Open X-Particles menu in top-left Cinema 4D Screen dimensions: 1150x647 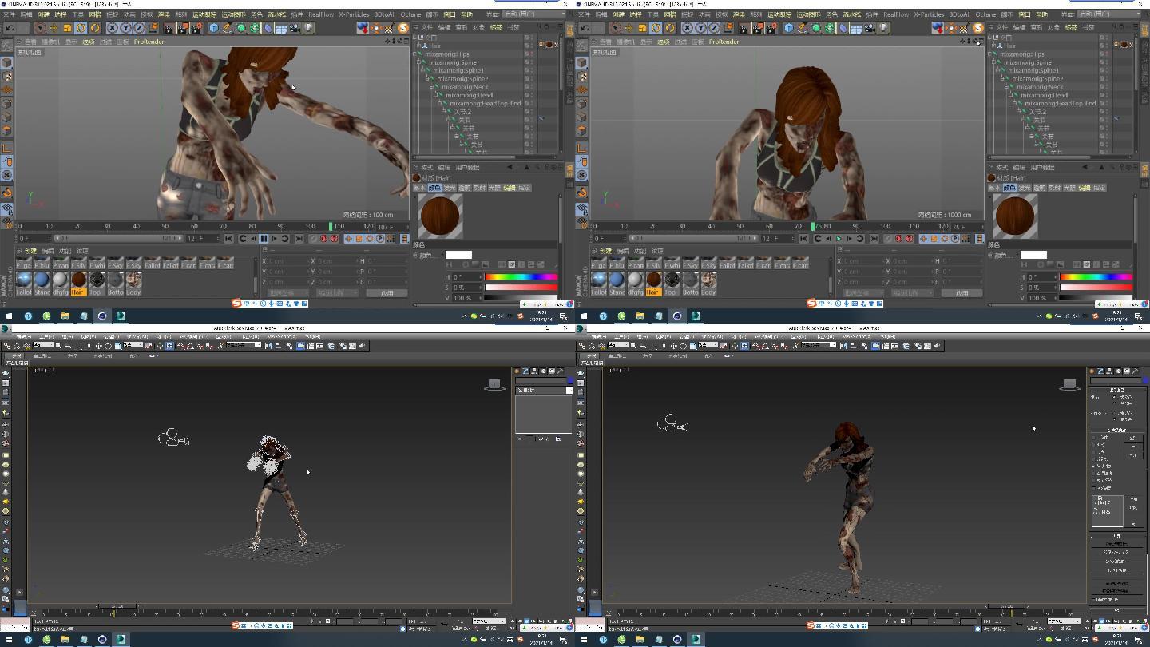pos(355,14)
